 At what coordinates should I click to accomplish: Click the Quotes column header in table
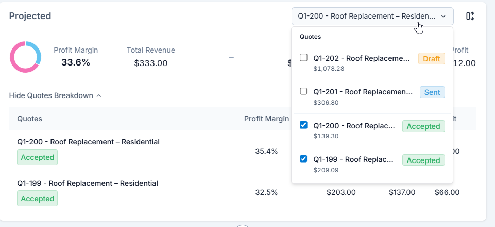pyautogui.click(x=30, y=119)
